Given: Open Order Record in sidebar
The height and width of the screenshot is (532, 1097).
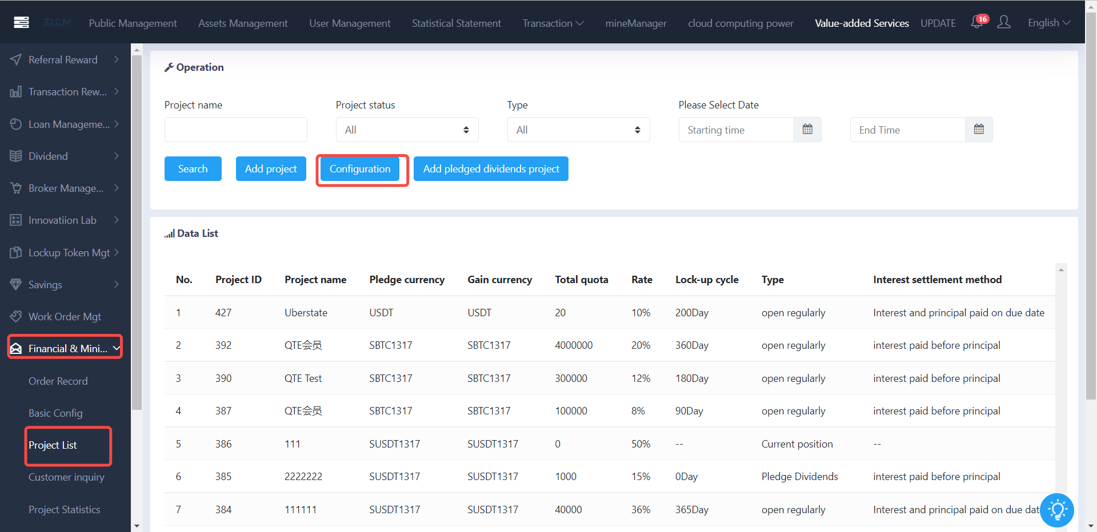Looking at the screenshot, I should [58, 381].
